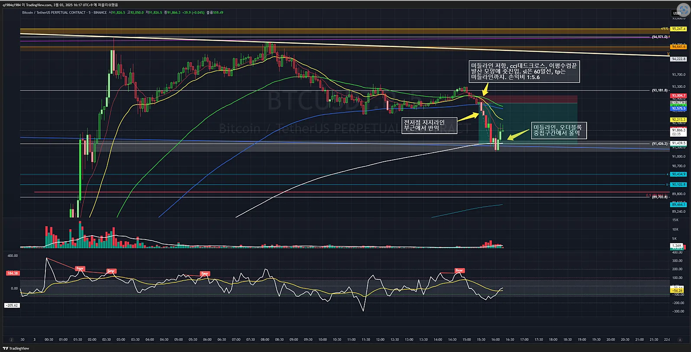Click the Bear divergence label near 14:30
691x352 pixels.
459,271
